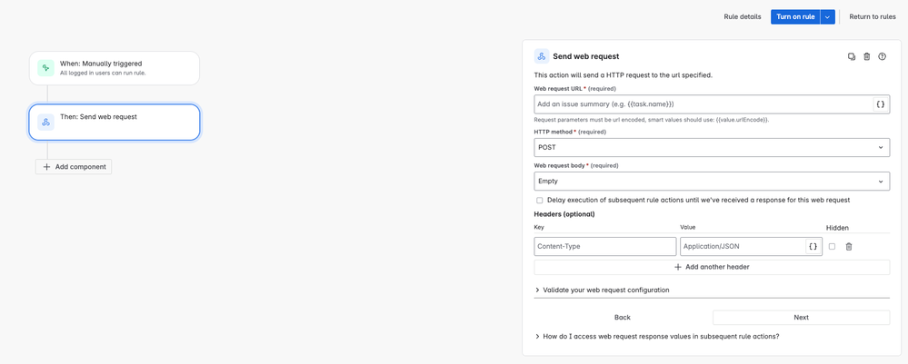Click the duplicate component icon

coord(852,56)
